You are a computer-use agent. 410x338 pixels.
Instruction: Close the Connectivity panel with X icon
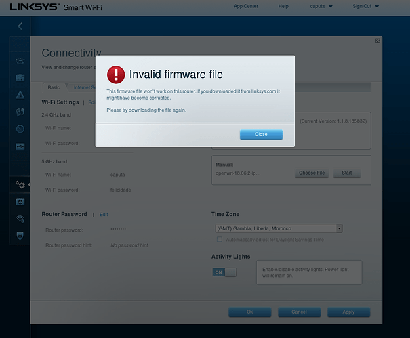click(x=377, y=41)
